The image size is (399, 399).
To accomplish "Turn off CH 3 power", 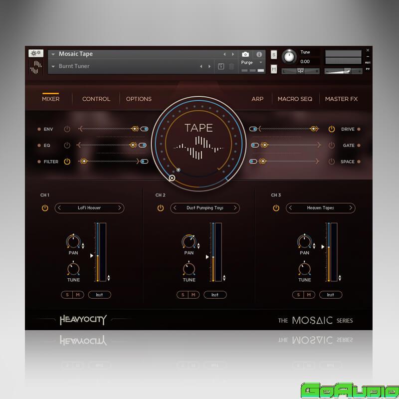I will pos(276,208).
